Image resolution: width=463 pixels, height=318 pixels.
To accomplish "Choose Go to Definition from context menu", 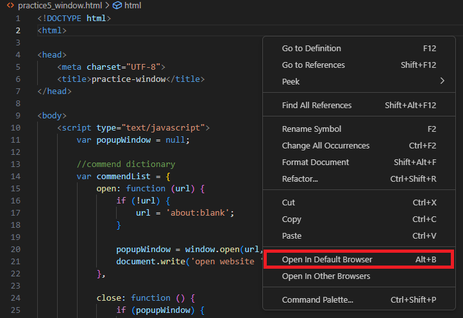I will coord(358,49).
